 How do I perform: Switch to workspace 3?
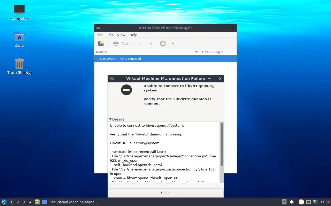[24, 202]
